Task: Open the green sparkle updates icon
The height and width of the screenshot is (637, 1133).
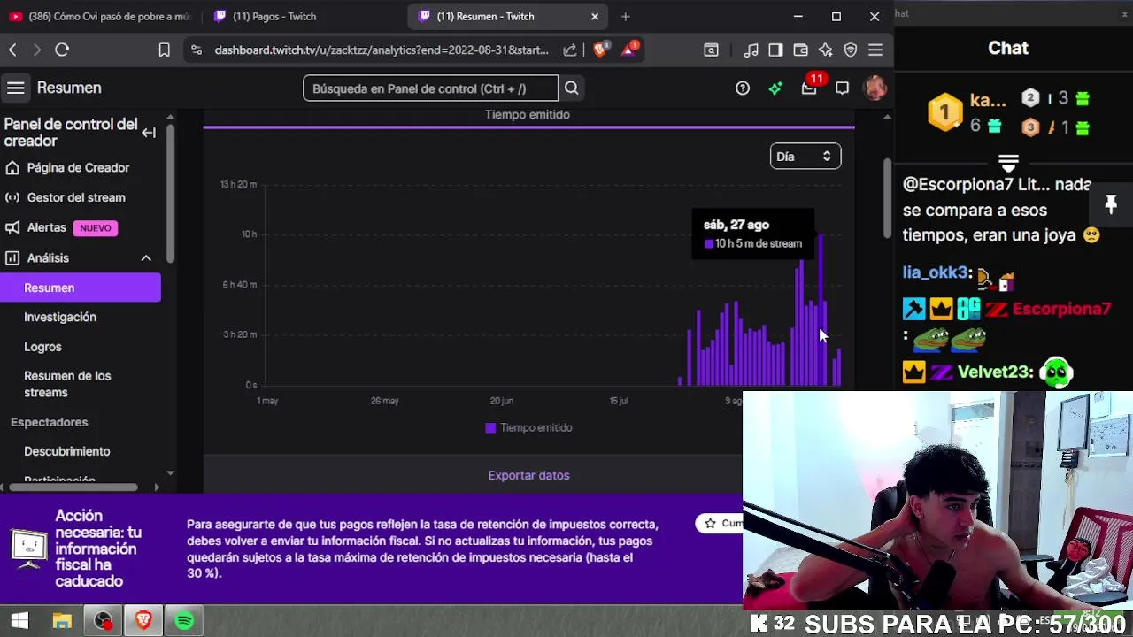Action: (x=775, y=88)
